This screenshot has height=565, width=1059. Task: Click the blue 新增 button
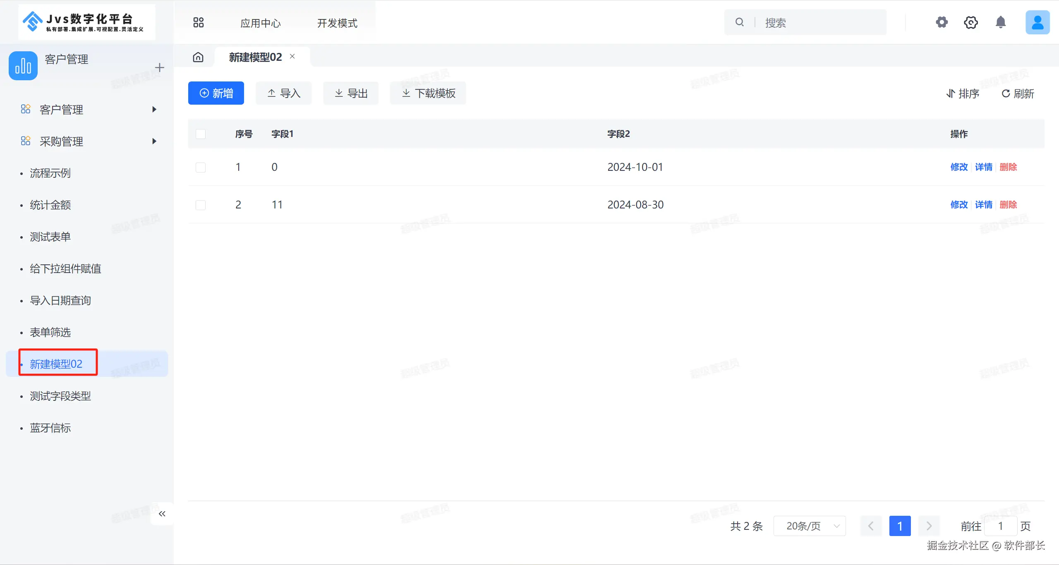(216, 93)
